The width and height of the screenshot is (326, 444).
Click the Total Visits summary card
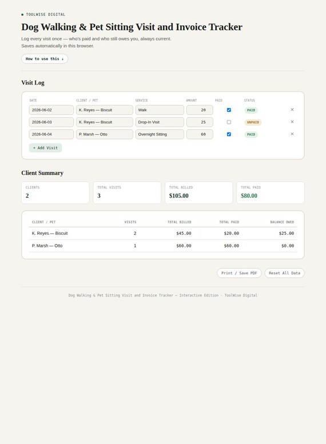pos(127,193)
